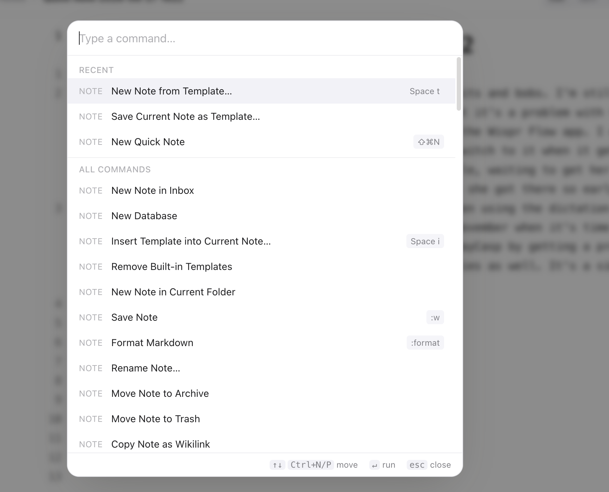Choose 'Insert Template into Current Note...'
The height and width of the screenshot is (492, 609).
coord(261,241)
